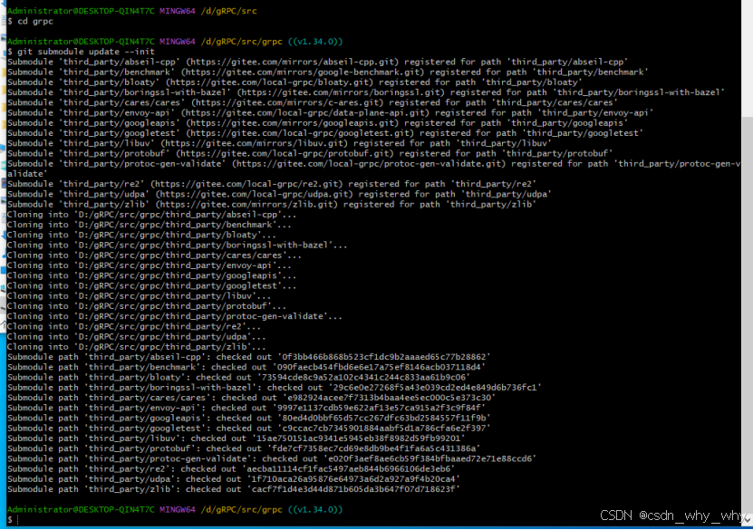This screenshot has width=753, height=530.
Task: Click benchmark checked out hash starting 090faecb
Action: tap(379, 367)
